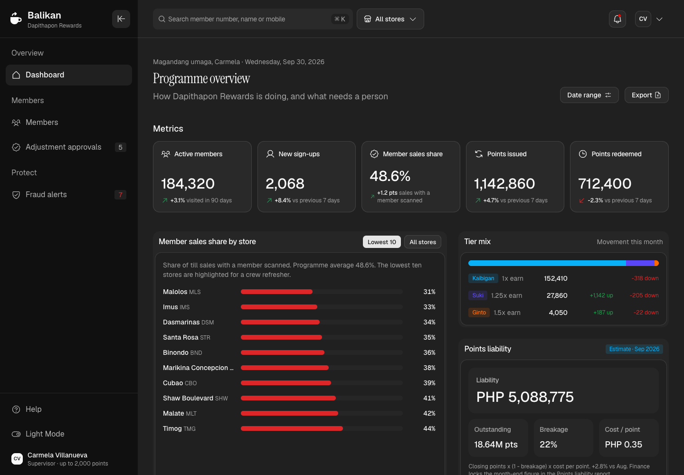Click the New sign-ups upward trend arrow
This screenshot has height=475, width=684.
(269, 200)
